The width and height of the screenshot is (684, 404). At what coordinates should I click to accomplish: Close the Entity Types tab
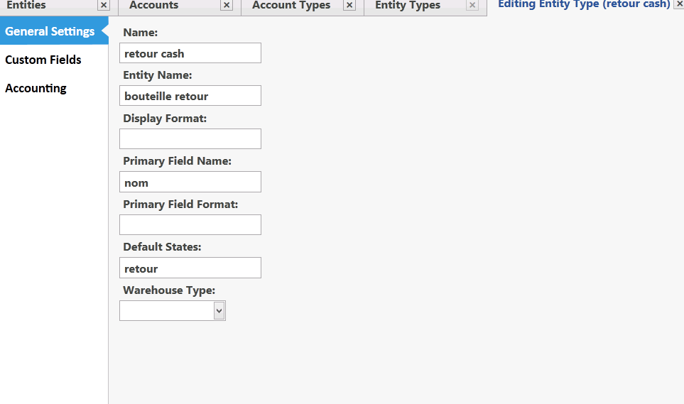coord(472,5)
